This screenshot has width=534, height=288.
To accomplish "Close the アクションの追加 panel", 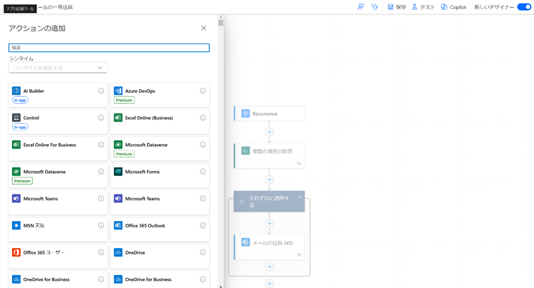I will click(204, 28).
